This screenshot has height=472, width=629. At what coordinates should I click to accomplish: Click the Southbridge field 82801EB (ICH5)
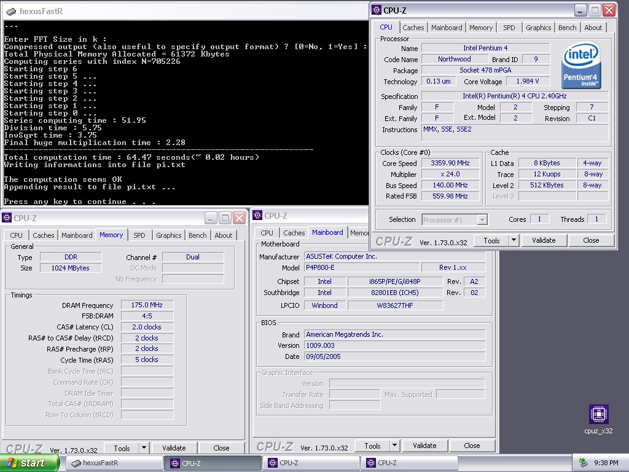pos(395,293)
